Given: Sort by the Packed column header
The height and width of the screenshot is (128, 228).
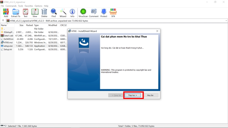Looking at the screenshot, I should click(x=29, y=25).
